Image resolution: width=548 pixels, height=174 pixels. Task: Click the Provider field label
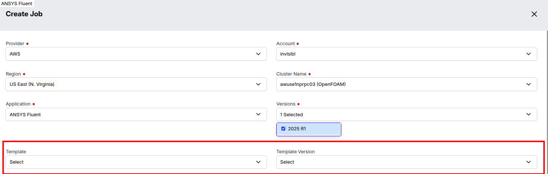point(15,44)
